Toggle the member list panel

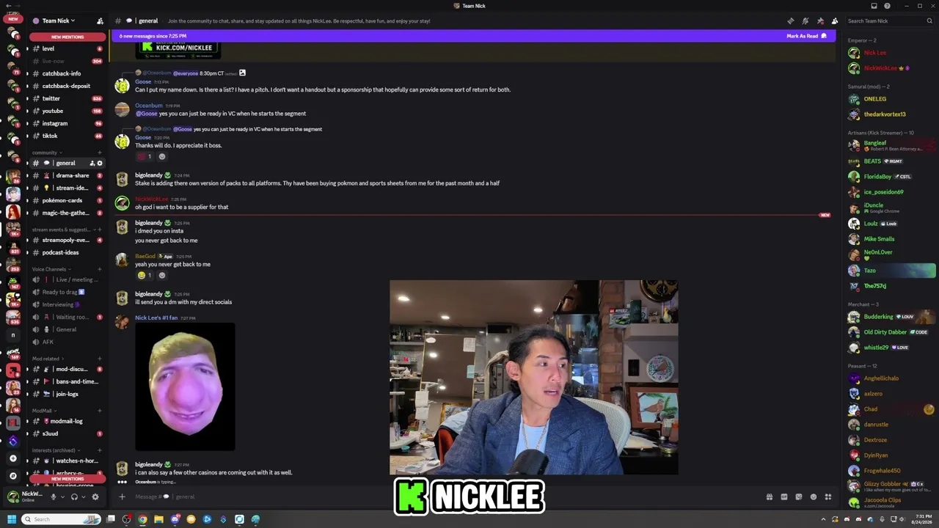[x=835, y=21]
